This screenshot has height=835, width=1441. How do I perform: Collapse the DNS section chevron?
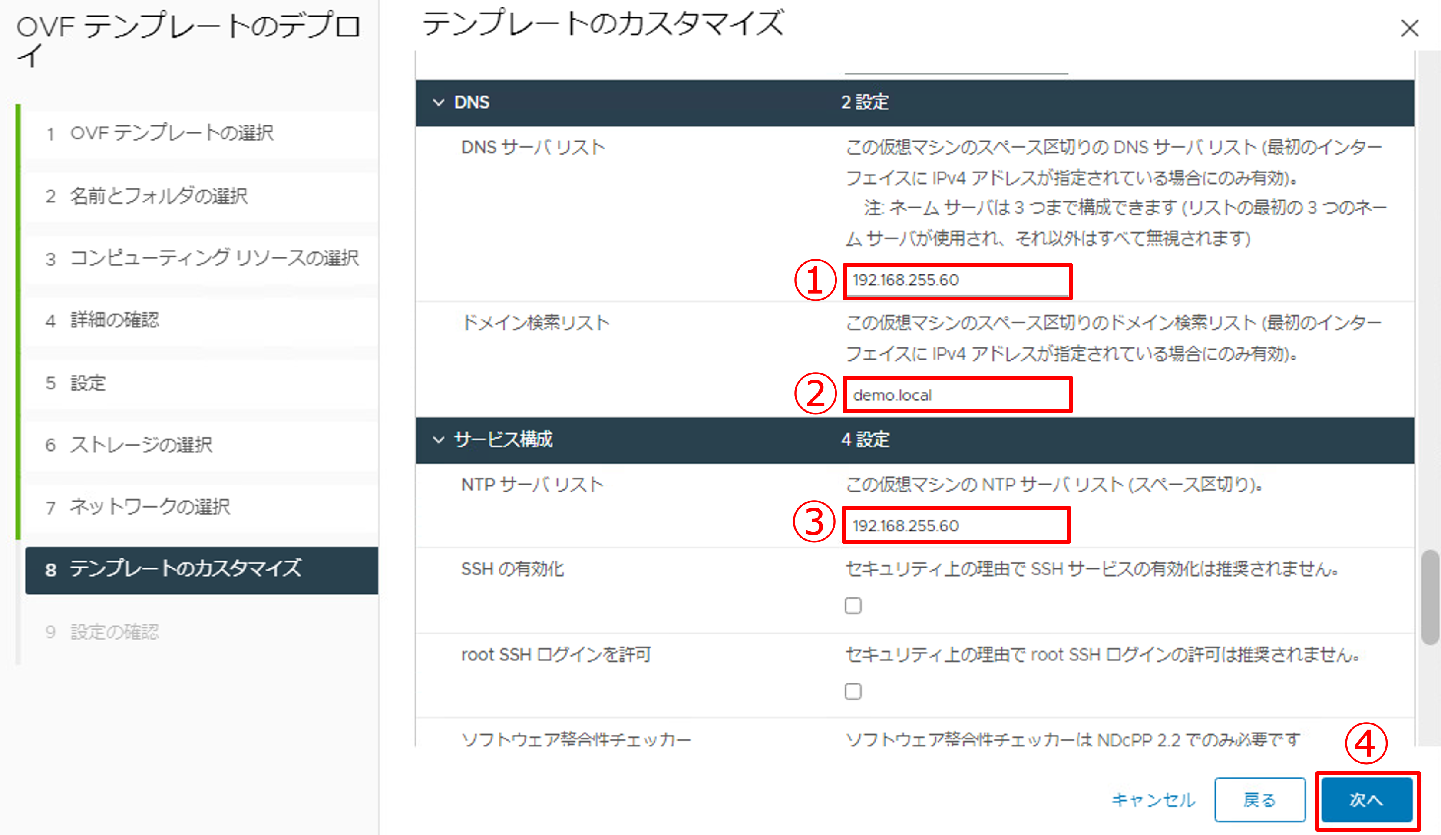click(x=439, y=102)
